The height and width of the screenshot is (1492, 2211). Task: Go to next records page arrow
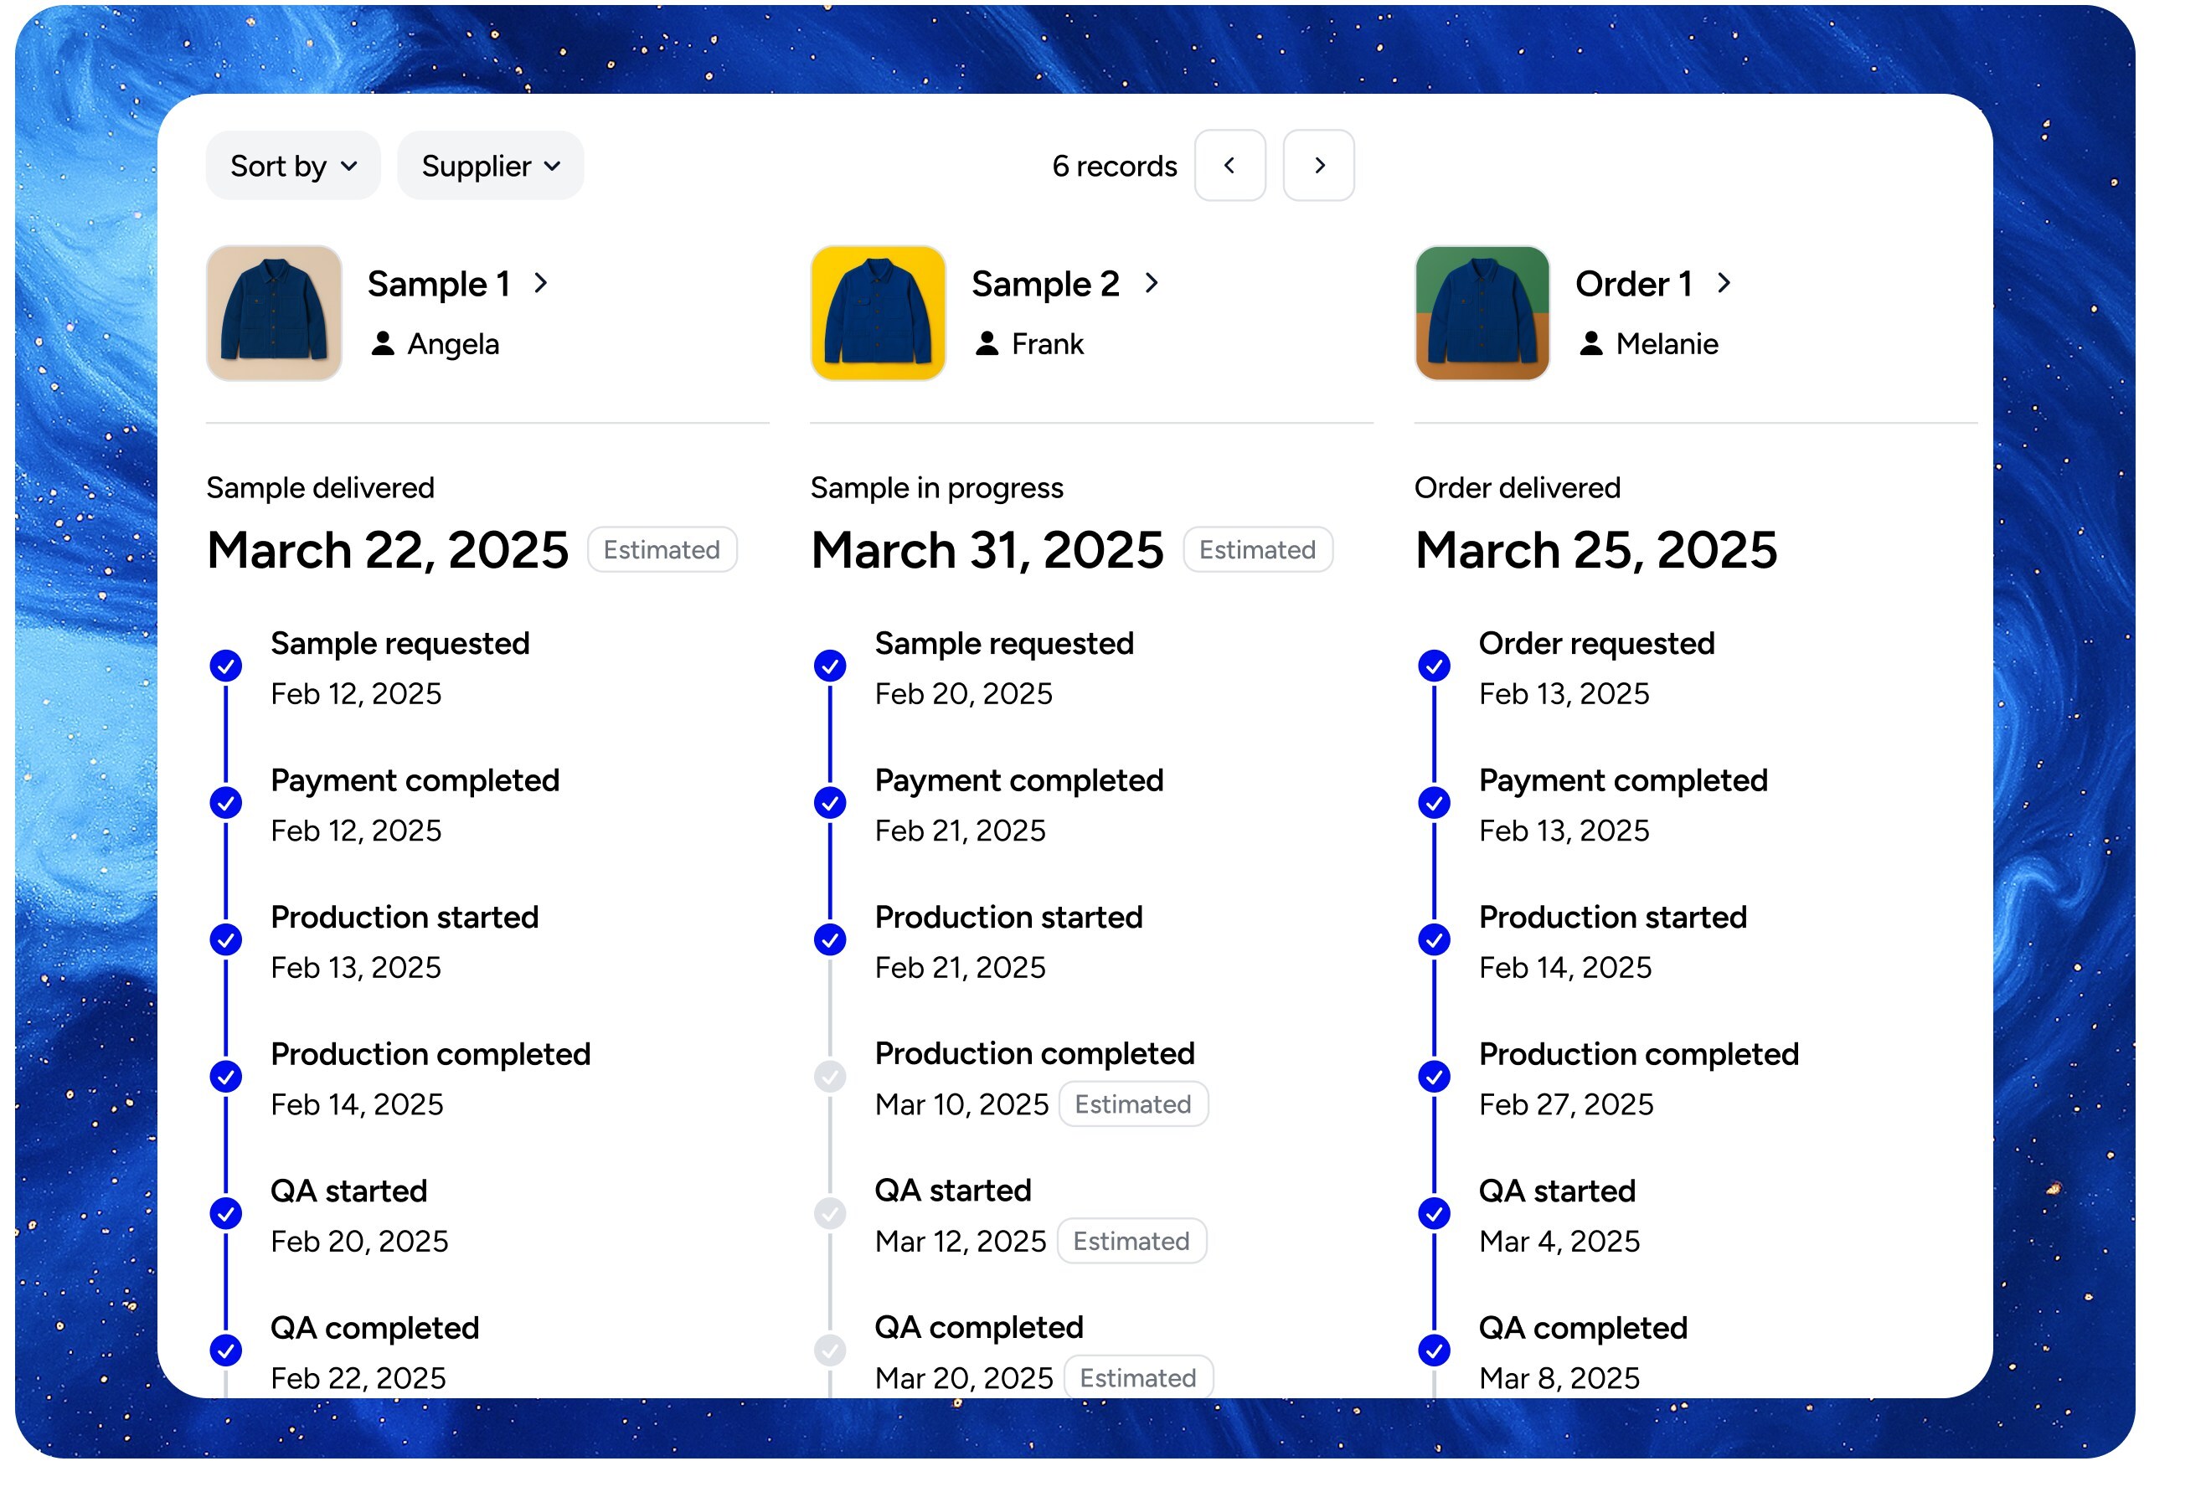(x=1318, y=166)
